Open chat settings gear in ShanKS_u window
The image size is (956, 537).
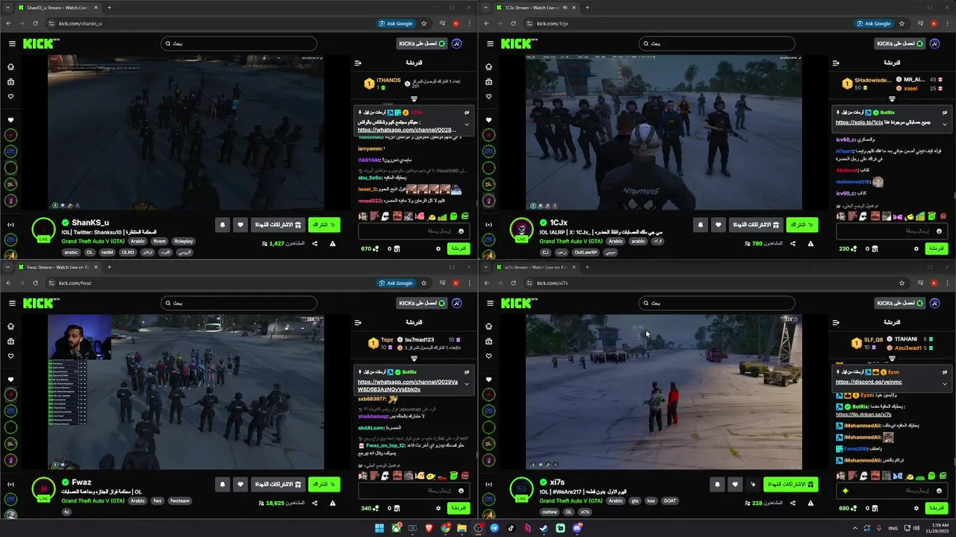438,248
